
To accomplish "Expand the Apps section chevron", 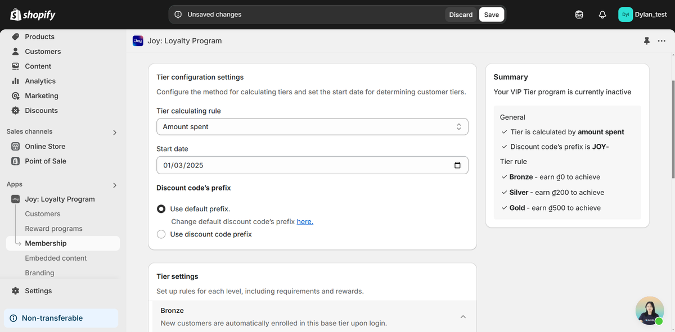I will [115, 185].
